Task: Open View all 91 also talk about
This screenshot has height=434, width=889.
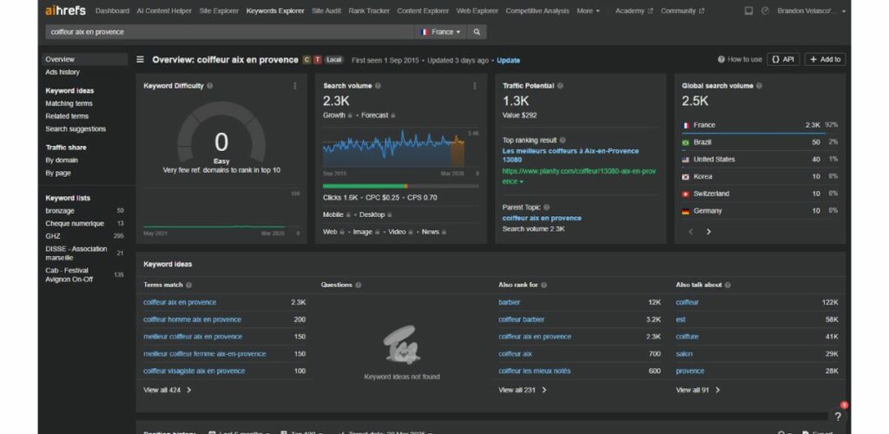Action: (x=697, y=390)
